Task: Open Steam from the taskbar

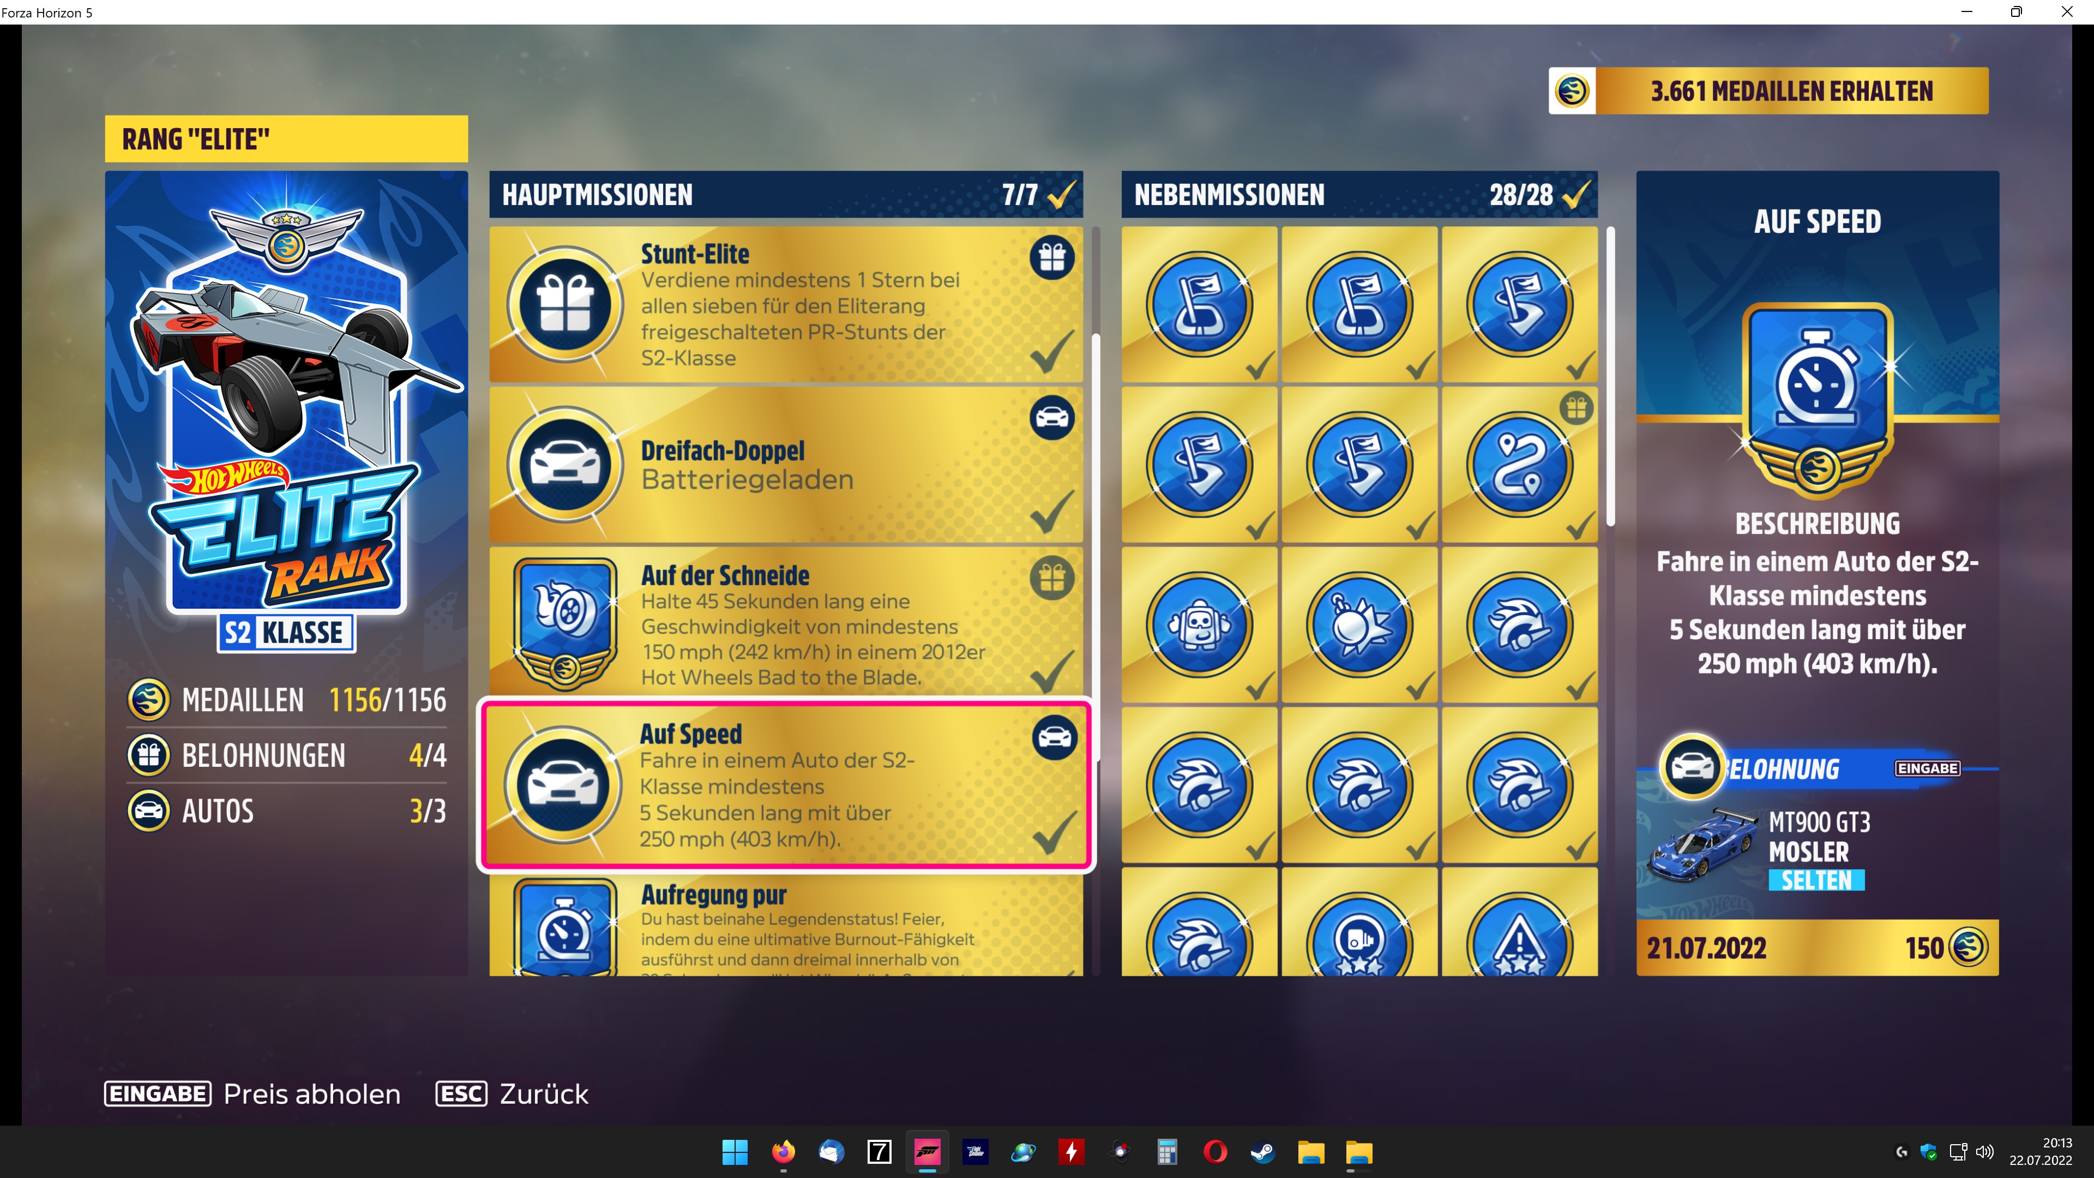Action: [x=1262, y=1152]
